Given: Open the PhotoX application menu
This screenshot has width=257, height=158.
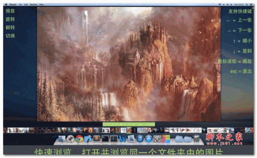Looking at the screenshot, I should [13, 5].
